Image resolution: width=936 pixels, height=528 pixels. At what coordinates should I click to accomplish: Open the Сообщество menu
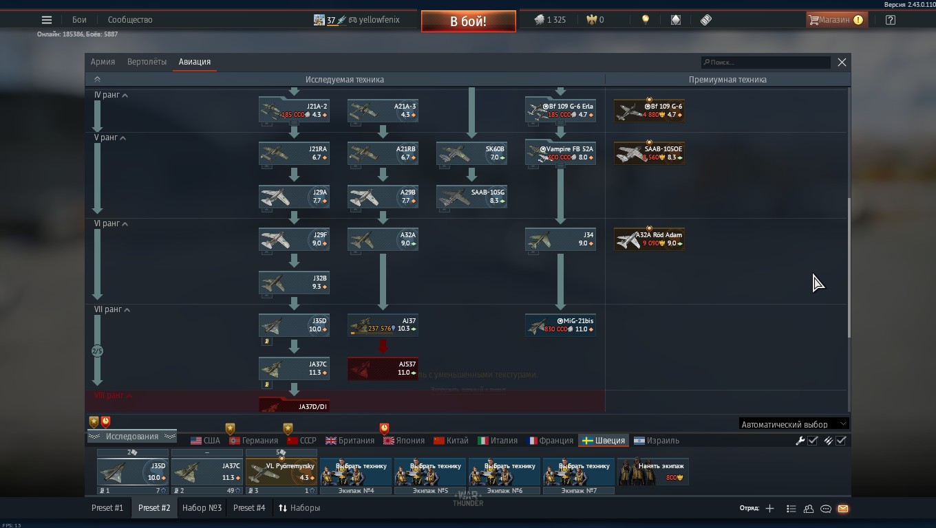pyautogui.click(x=130, y=20)
